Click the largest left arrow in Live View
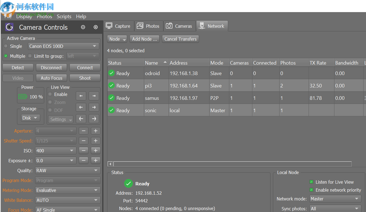 81,119
